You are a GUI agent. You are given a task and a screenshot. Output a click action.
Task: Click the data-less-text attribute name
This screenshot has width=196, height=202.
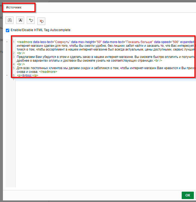(43, 42)
